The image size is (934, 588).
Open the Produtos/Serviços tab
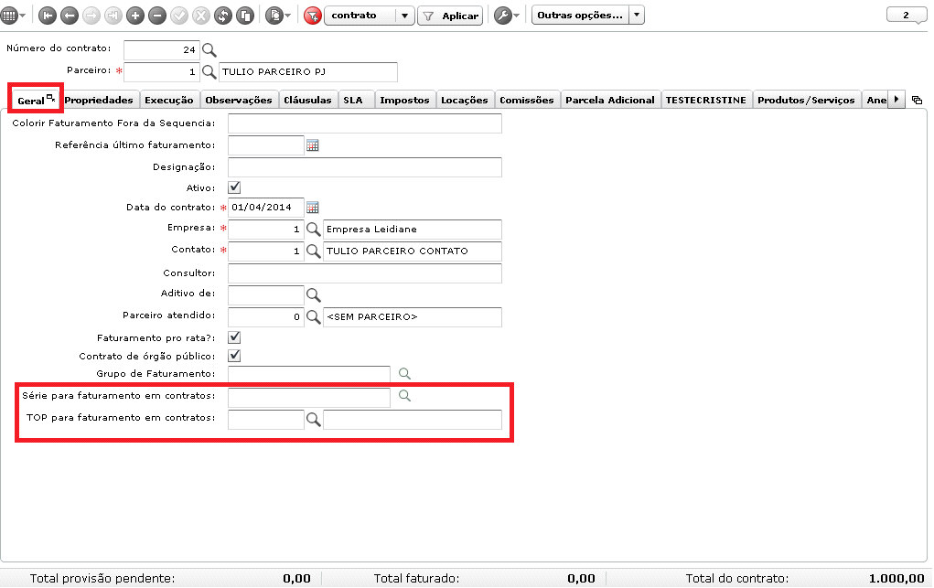(x=807, y=100)
